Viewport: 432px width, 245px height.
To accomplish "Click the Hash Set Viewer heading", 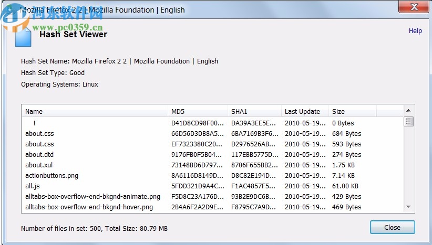I will pos(73,34).
